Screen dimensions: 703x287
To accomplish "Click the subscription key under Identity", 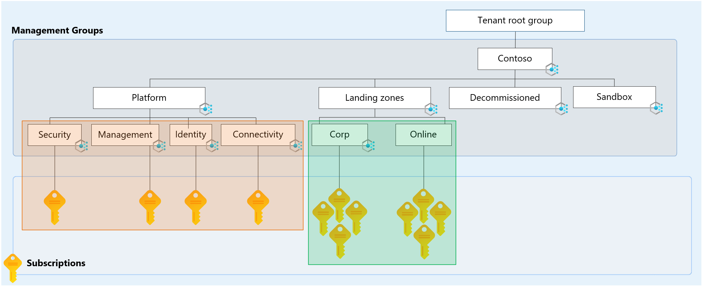I will pos(196,207).
